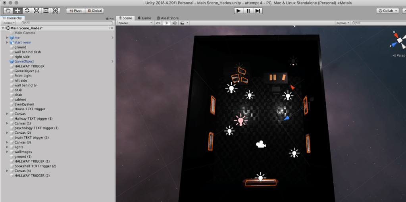Viewport: 406px width, 202px height.
Task: Toggle 2D view mode in Scene
Action: pos(158,23)
